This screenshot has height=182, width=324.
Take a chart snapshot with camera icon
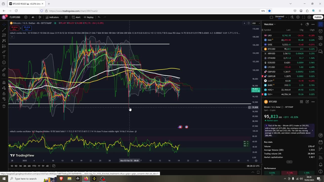309,17
